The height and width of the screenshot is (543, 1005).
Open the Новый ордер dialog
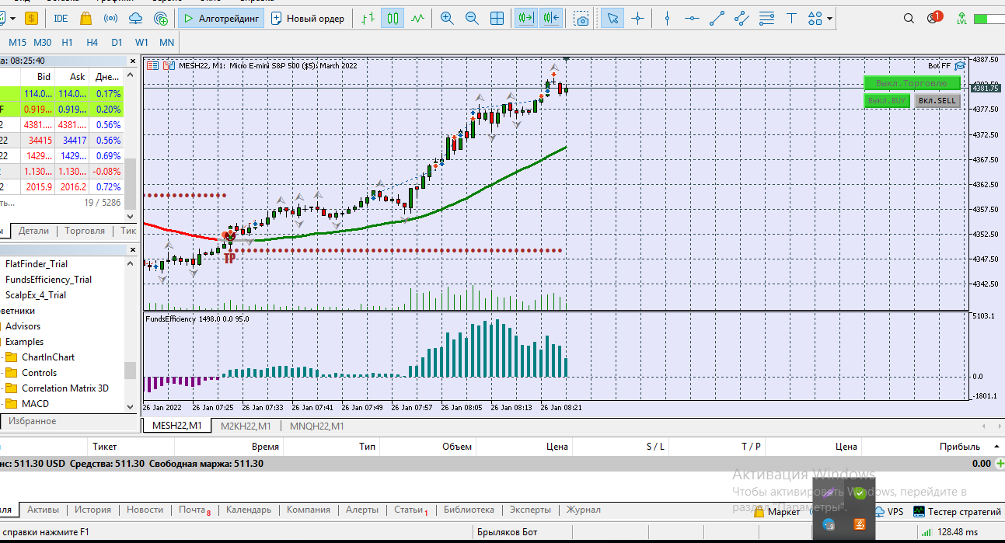point(308,18)
